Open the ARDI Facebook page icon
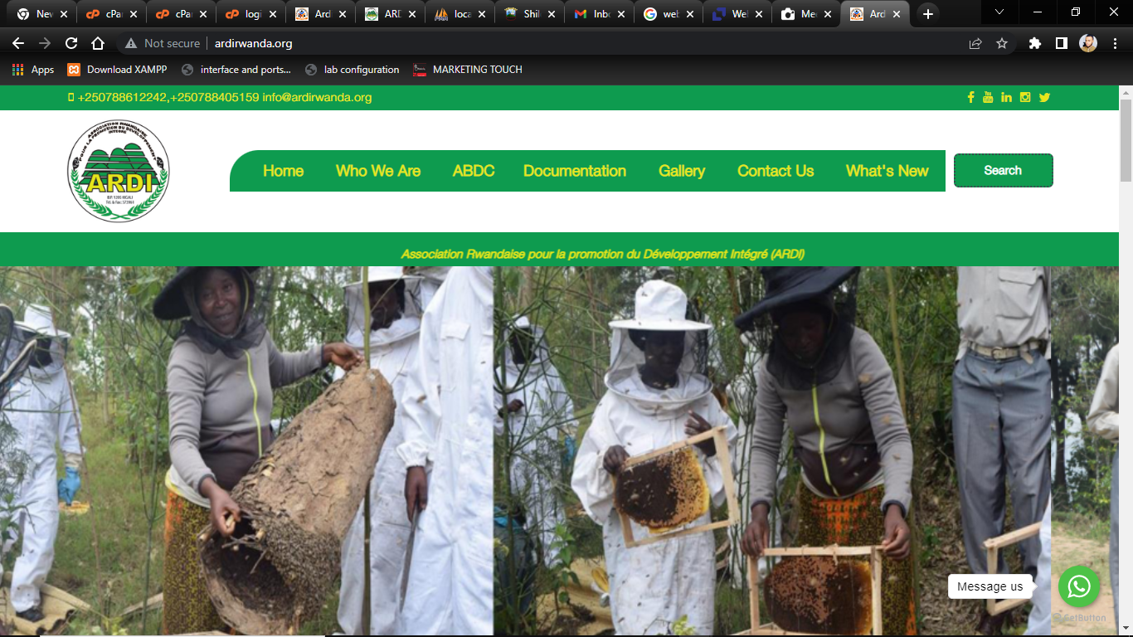 pos(970,97)
